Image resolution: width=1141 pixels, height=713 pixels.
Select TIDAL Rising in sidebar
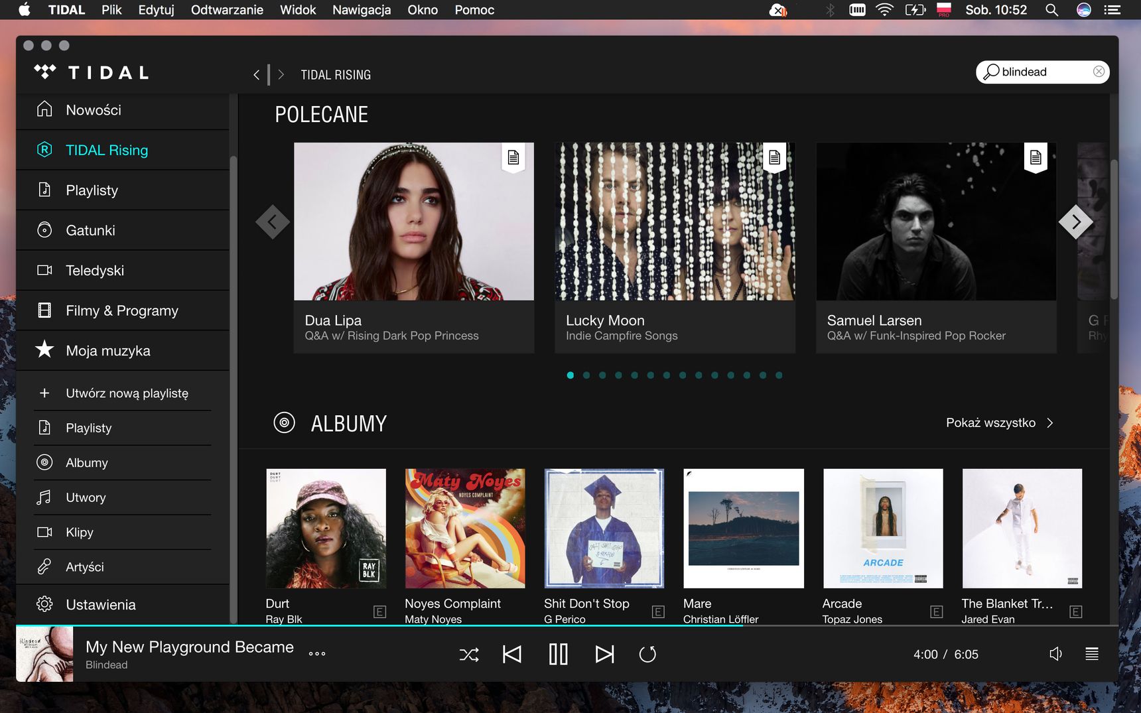point(123,150)
